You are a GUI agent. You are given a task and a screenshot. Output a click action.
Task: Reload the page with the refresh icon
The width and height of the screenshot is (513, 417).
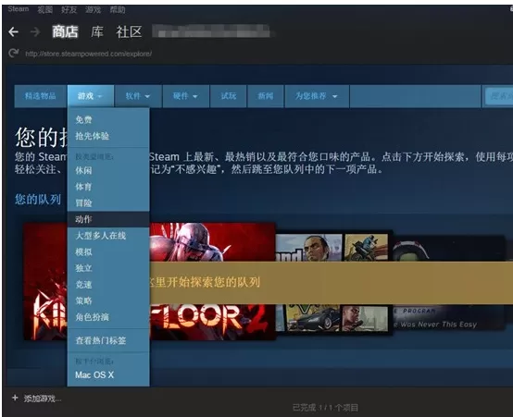pyautogui.click(x=13, y=53)
